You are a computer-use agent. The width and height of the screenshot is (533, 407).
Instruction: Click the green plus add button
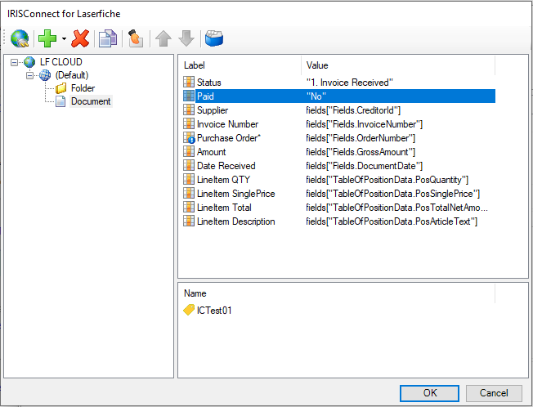coord(48,38)
